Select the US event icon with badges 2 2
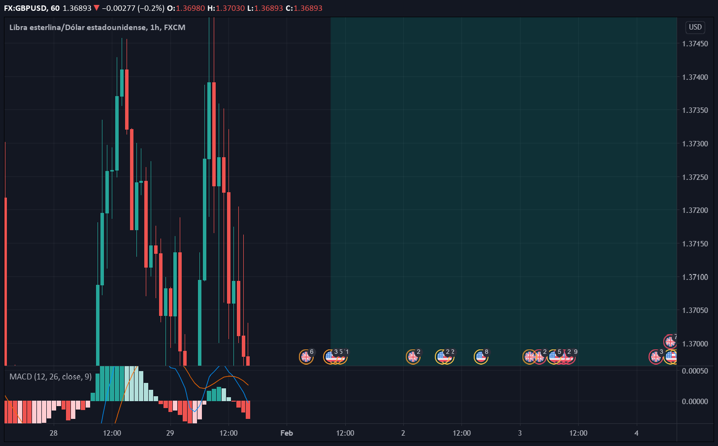Screen dimensions: 718x446 click(443, 356)
